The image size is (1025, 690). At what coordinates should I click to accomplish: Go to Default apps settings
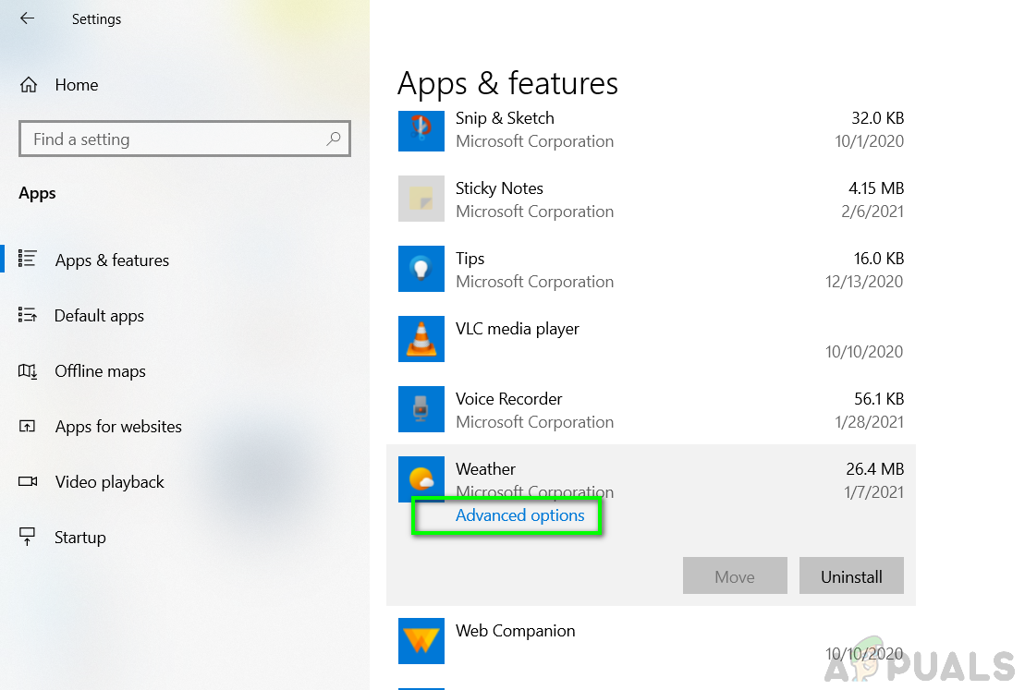pos(99,316)
